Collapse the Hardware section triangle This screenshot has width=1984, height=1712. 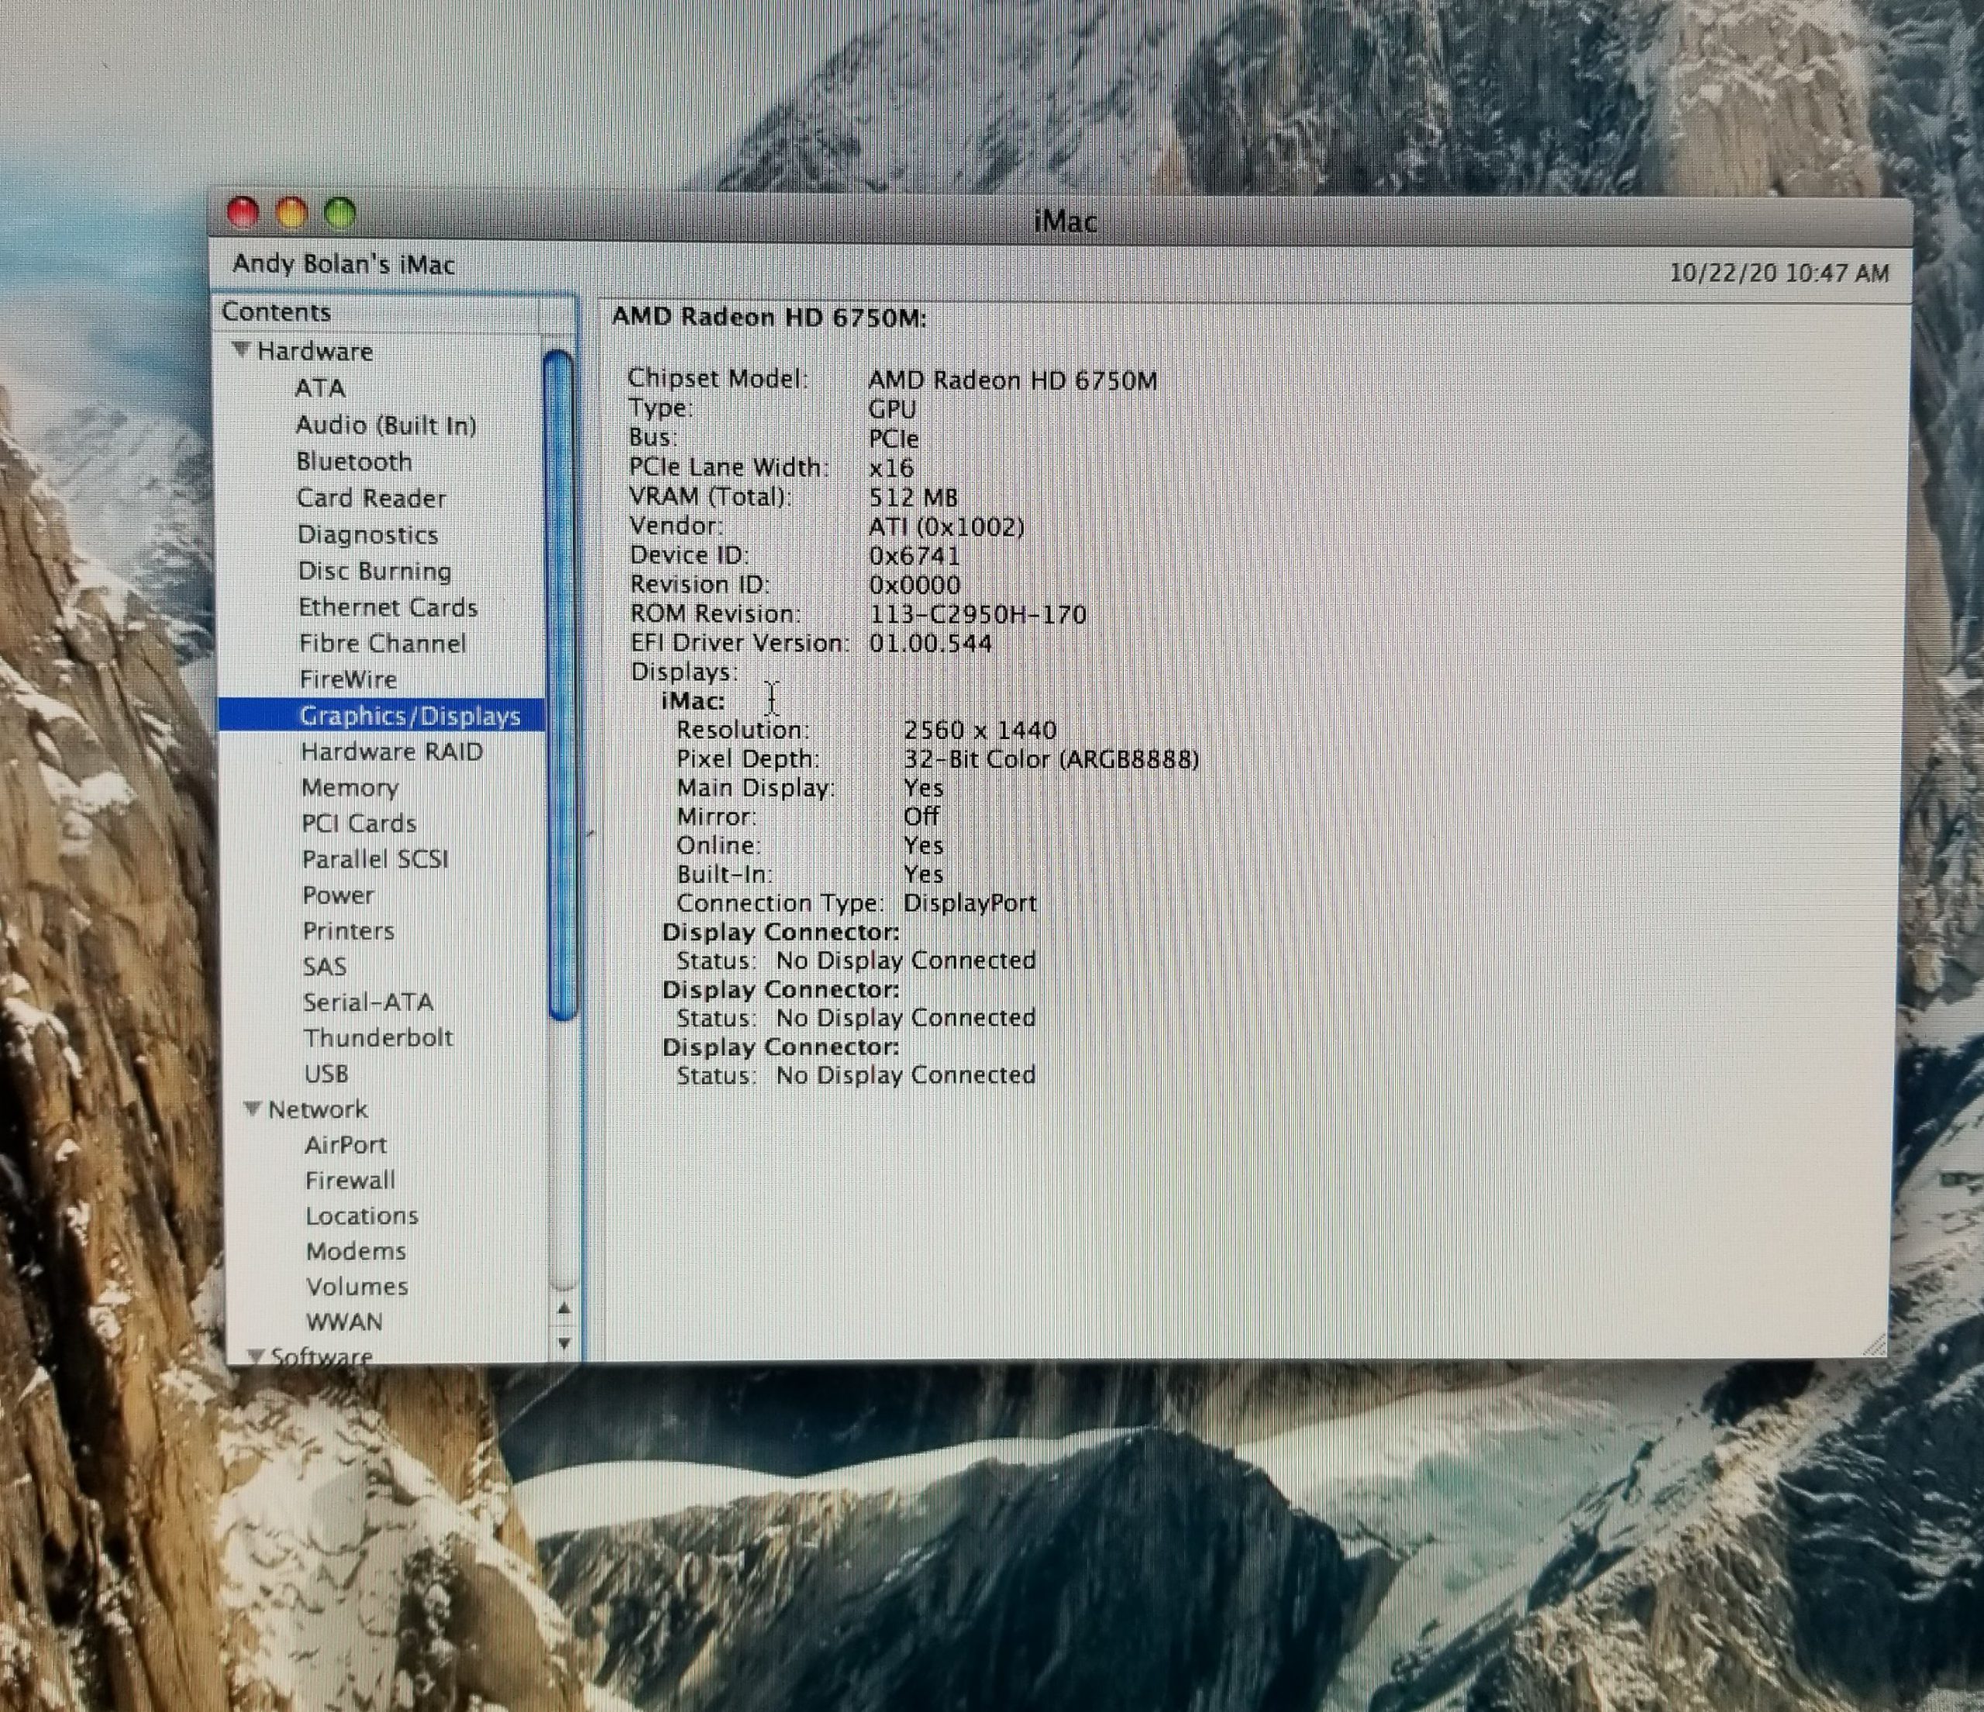[x=241, y=349]
